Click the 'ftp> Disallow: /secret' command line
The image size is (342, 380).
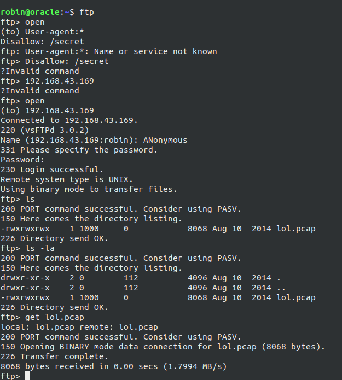pos(55,61)
